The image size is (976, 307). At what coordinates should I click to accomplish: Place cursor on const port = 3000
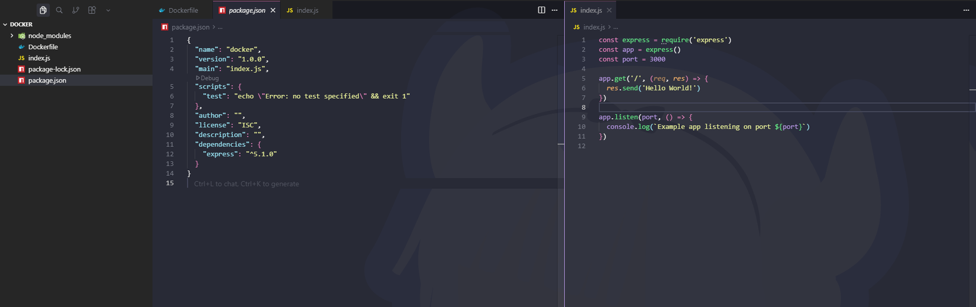tap(632, 59)
